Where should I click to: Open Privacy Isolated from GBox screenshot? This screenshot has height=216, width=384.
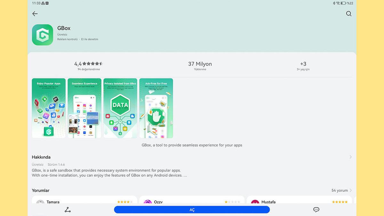coord(120,108)
